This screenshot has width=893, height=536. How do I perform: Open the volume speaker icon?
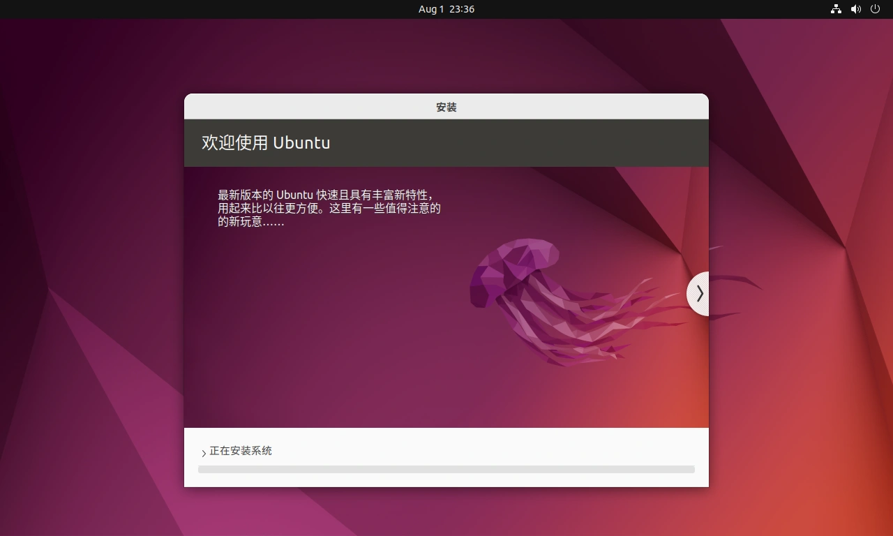coord(856,9)
